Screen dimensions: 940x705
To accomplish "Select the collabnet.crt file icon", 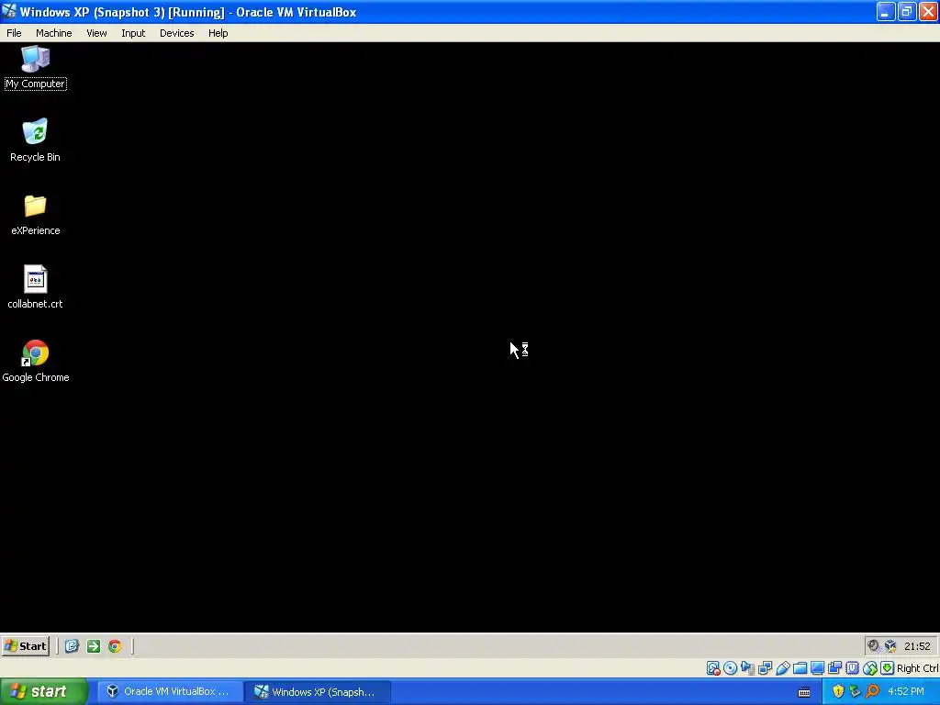I will pos(35,287).
